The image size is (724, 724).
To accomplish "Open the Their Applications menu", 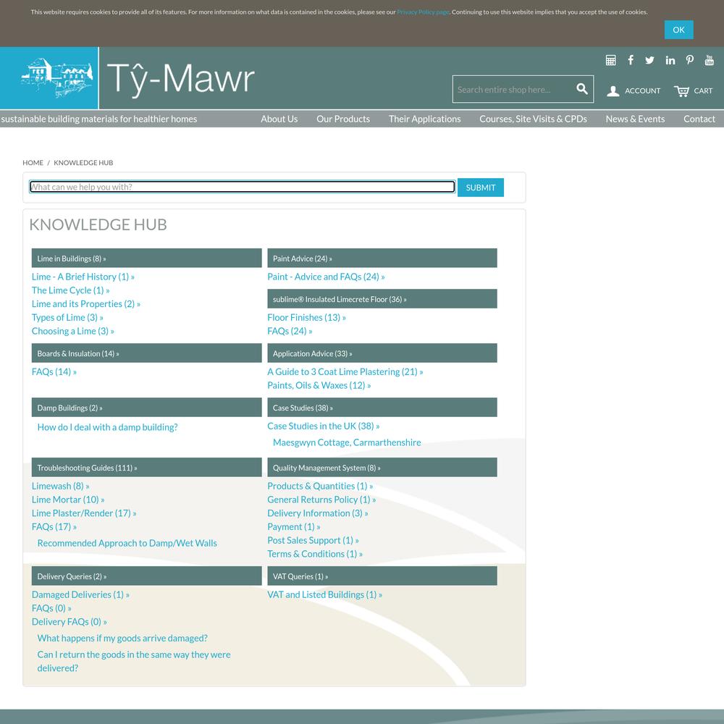I will (424, 119).
